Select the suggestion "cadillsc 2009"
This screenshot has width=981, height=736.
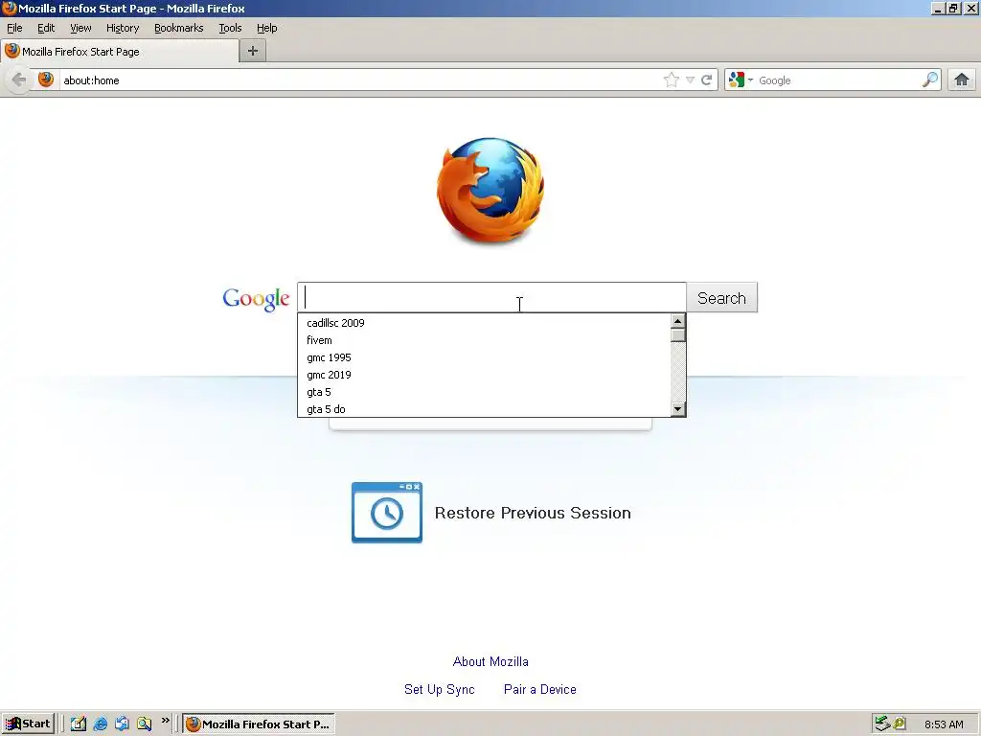(x=484, y=323)
